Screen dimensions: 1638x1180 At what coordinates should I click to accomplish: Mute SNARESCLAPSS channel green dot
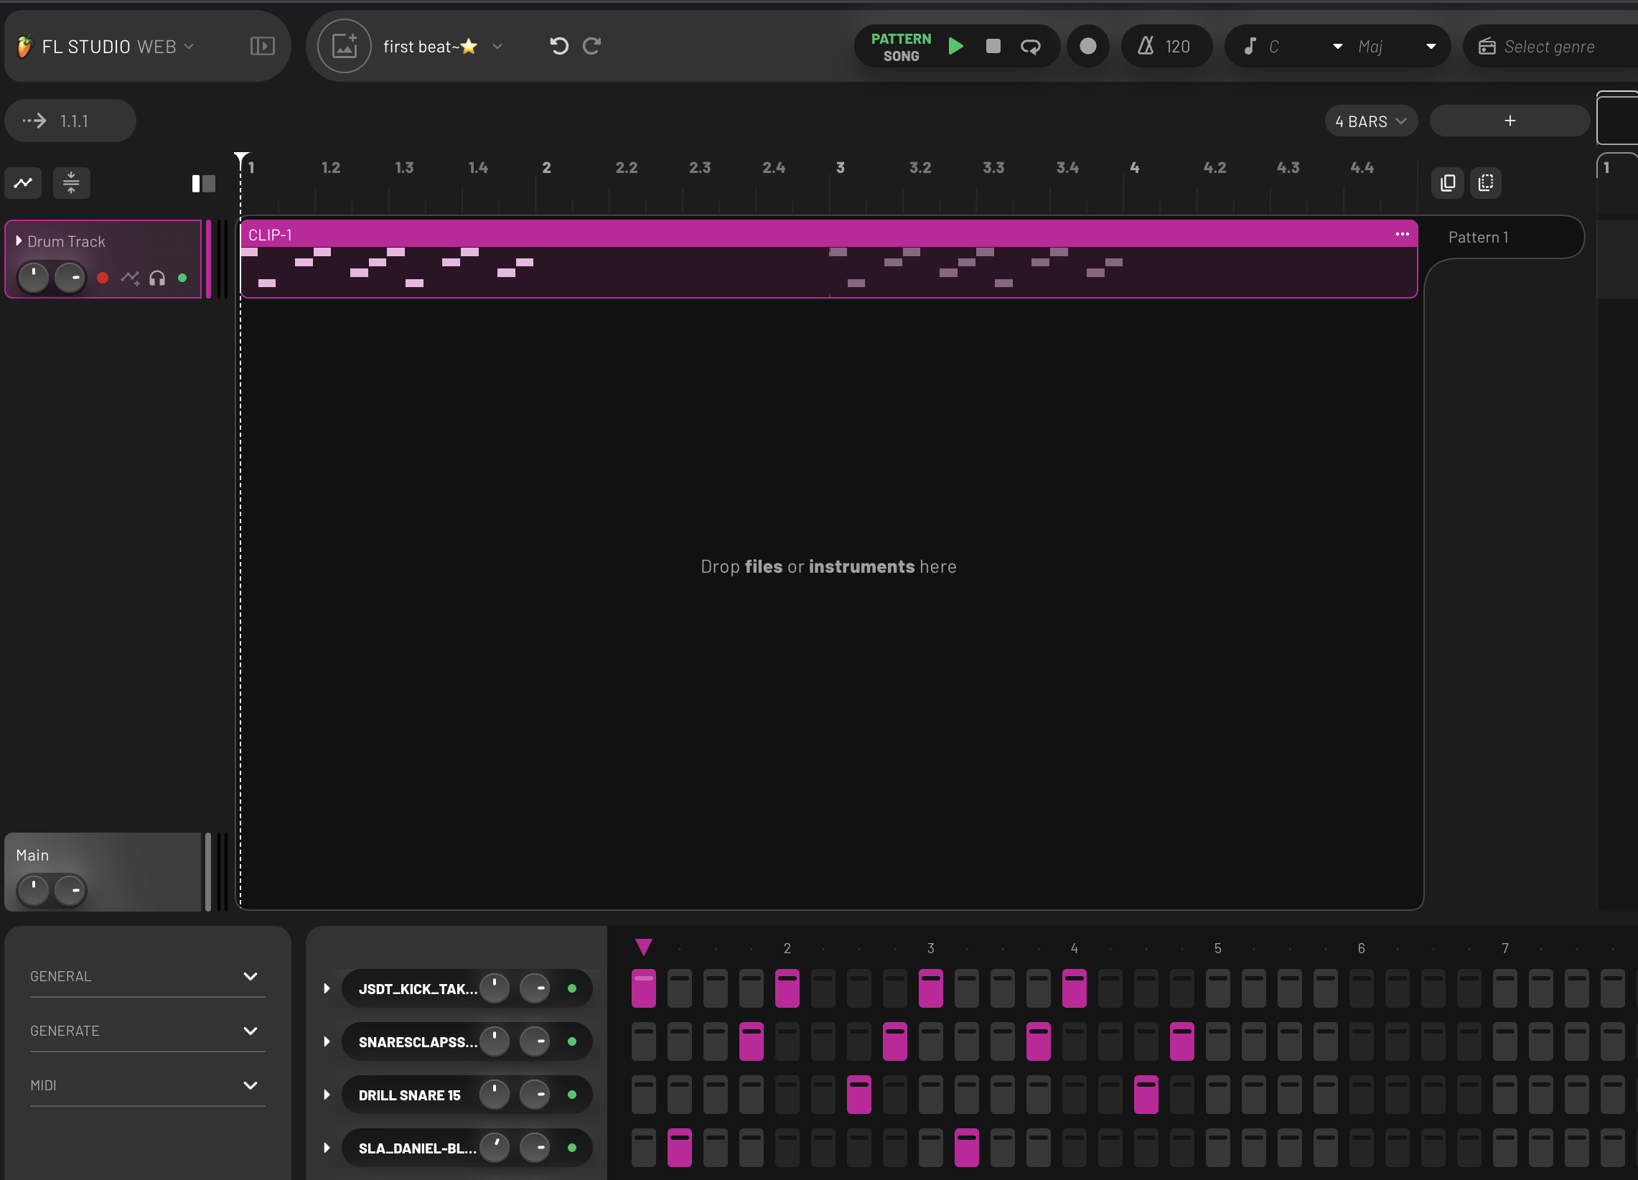572,1041
